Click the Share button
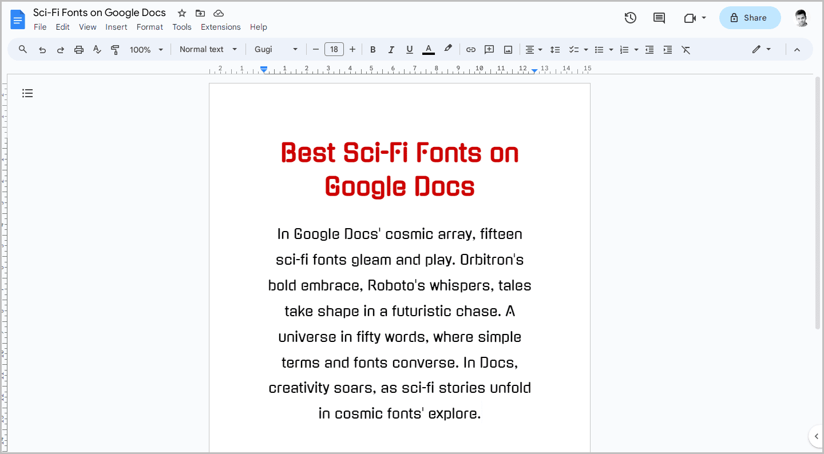The width and height of the screenshot is (824, 454). coord(750,18)
